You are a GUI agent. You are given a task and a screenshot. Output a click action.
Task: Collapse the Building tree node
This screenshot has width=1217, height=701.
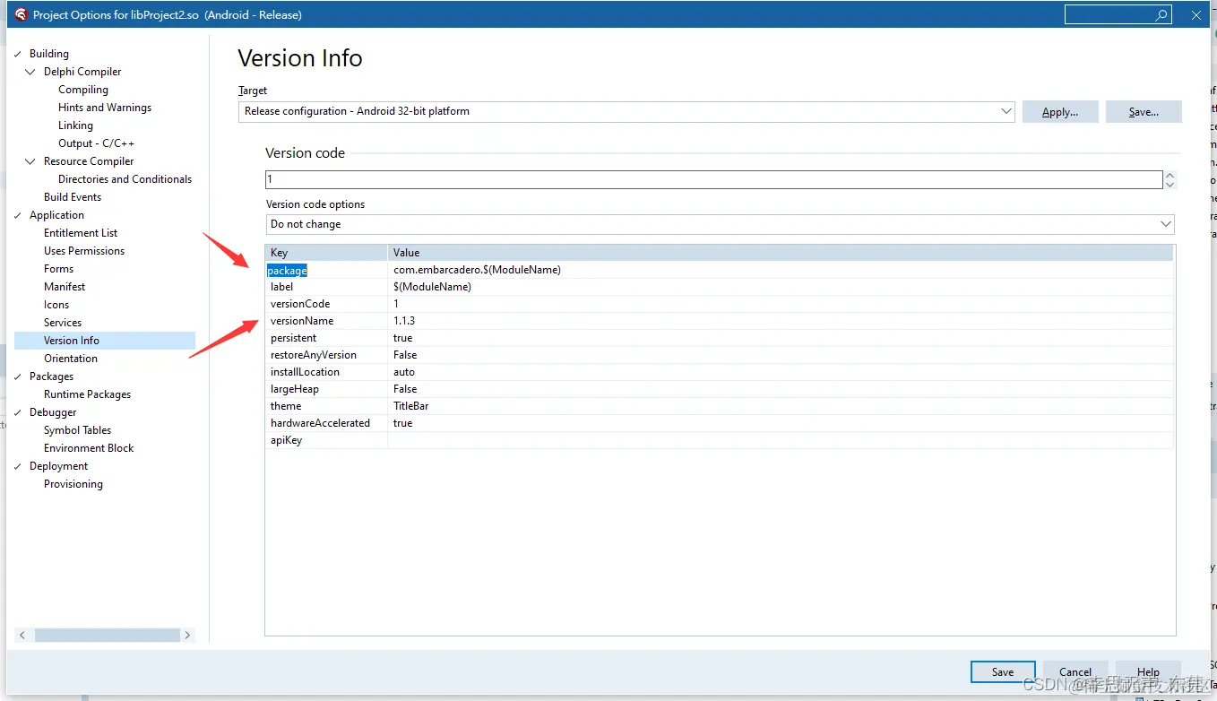click(18, 54)
